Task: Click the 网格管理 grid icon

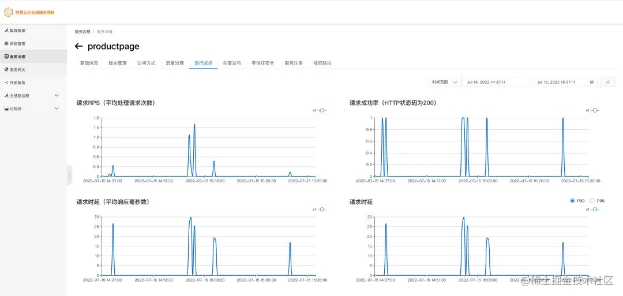Action: pos(6,44)
